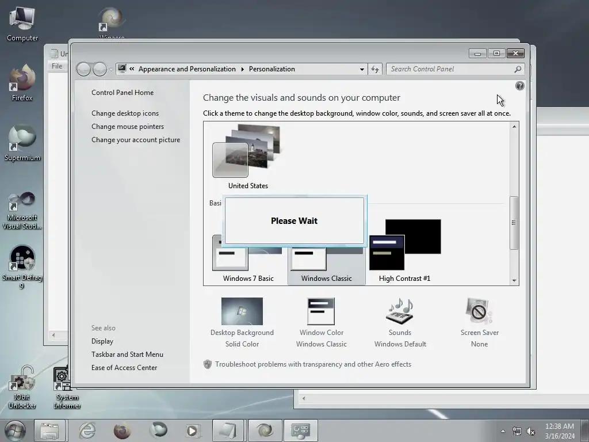Screen dimensions: 589x442
Task: Click the refresh button beside address bar
Action: [375, 69]
